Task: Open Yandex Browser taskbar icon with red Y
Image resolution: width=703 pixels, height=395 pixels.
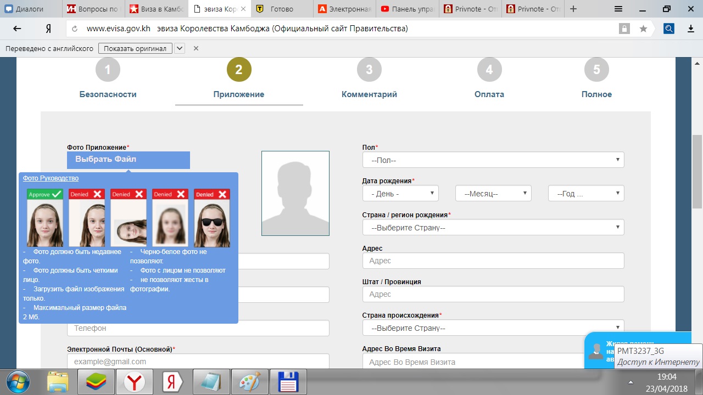Action: (x=134, y=382)
